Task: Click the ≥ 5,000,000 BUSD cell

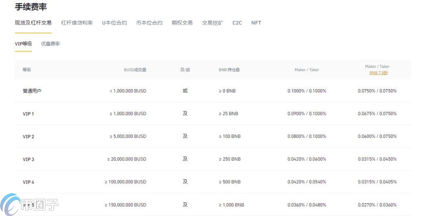Action: pos(128,137)
